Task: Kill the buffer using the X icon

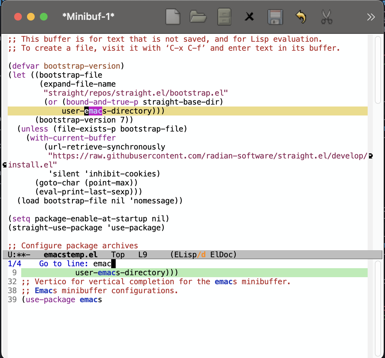Action: coord(249,17)
